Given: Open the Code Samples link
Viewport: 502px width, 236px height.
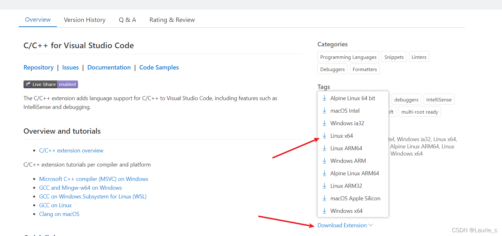Looking at the screenshot, I should click(x=159, y=68).
